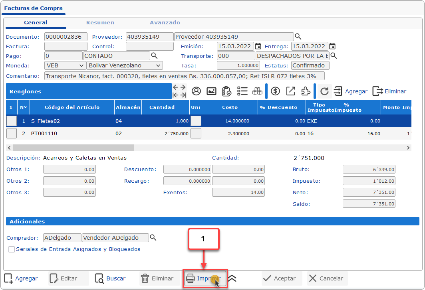Switch to the Resumen tab
This screenshot has height=290, width=425.
tap(100, 23)
